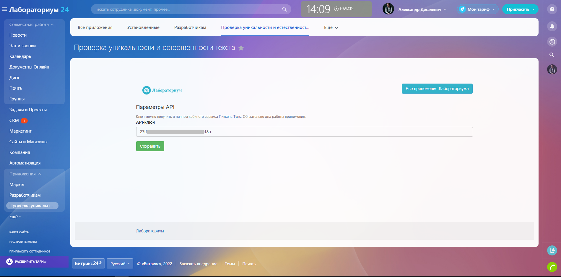Open Маркетинг in sidebar
This screenshot has height=277, width=561.
20,131
